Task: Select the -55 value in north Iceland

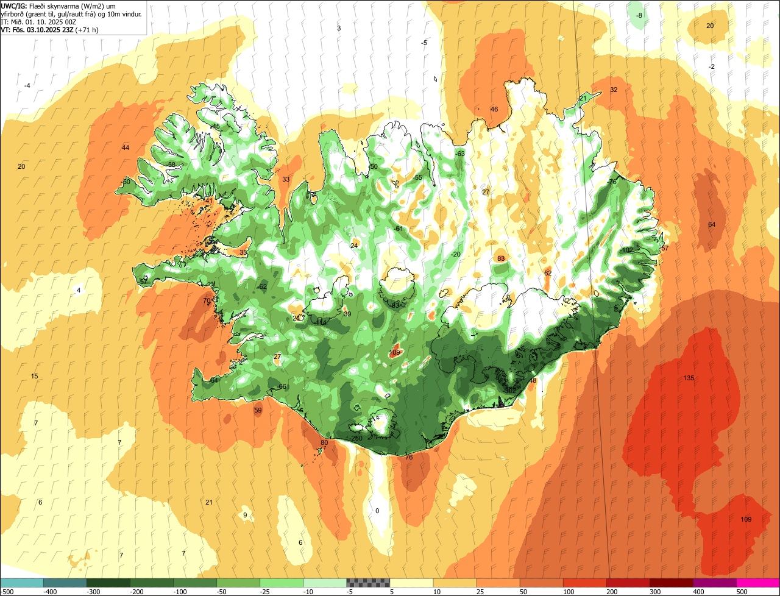Action: (x=417, y=177)
